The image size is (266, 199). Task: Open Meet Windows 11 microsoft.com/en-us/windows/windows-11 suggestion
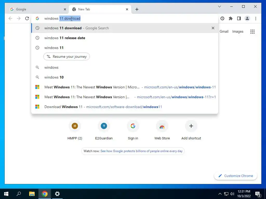coord(125,87)
